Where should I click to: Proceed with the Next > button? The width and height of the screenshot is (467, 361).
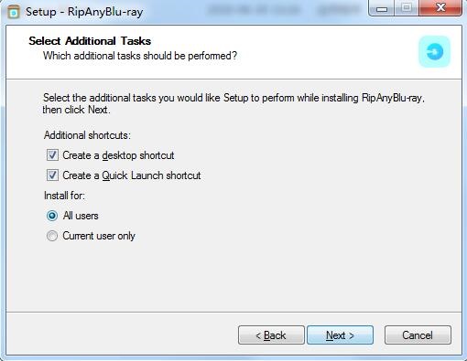pos(340,335)
